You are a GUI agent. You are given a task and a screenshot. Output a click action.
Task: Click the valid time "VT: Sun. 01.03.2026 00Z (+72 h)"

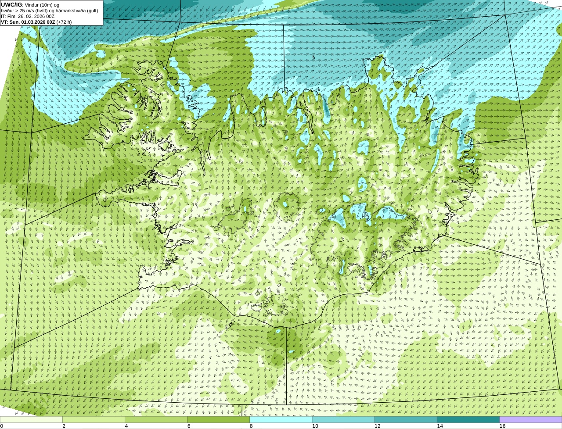point(36,22)
